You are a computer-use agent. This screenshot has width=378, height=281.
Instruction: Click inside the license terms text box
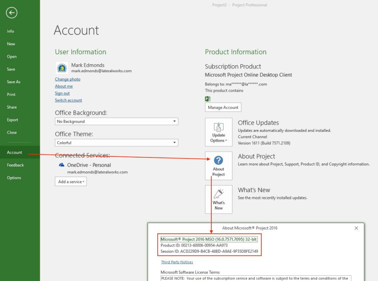click(256, 278)
